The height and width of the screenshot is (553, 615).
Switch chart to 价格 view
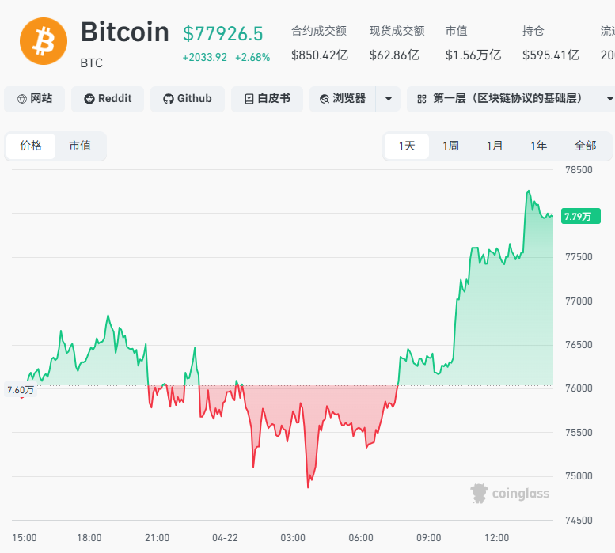(x=31, y=146)
